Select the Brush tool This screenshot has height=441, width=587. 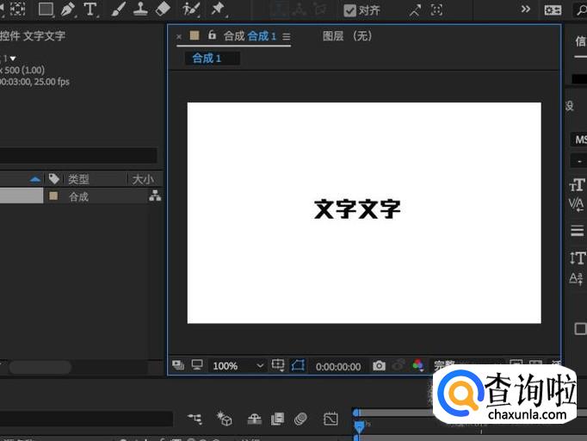(x=118, y=9)
